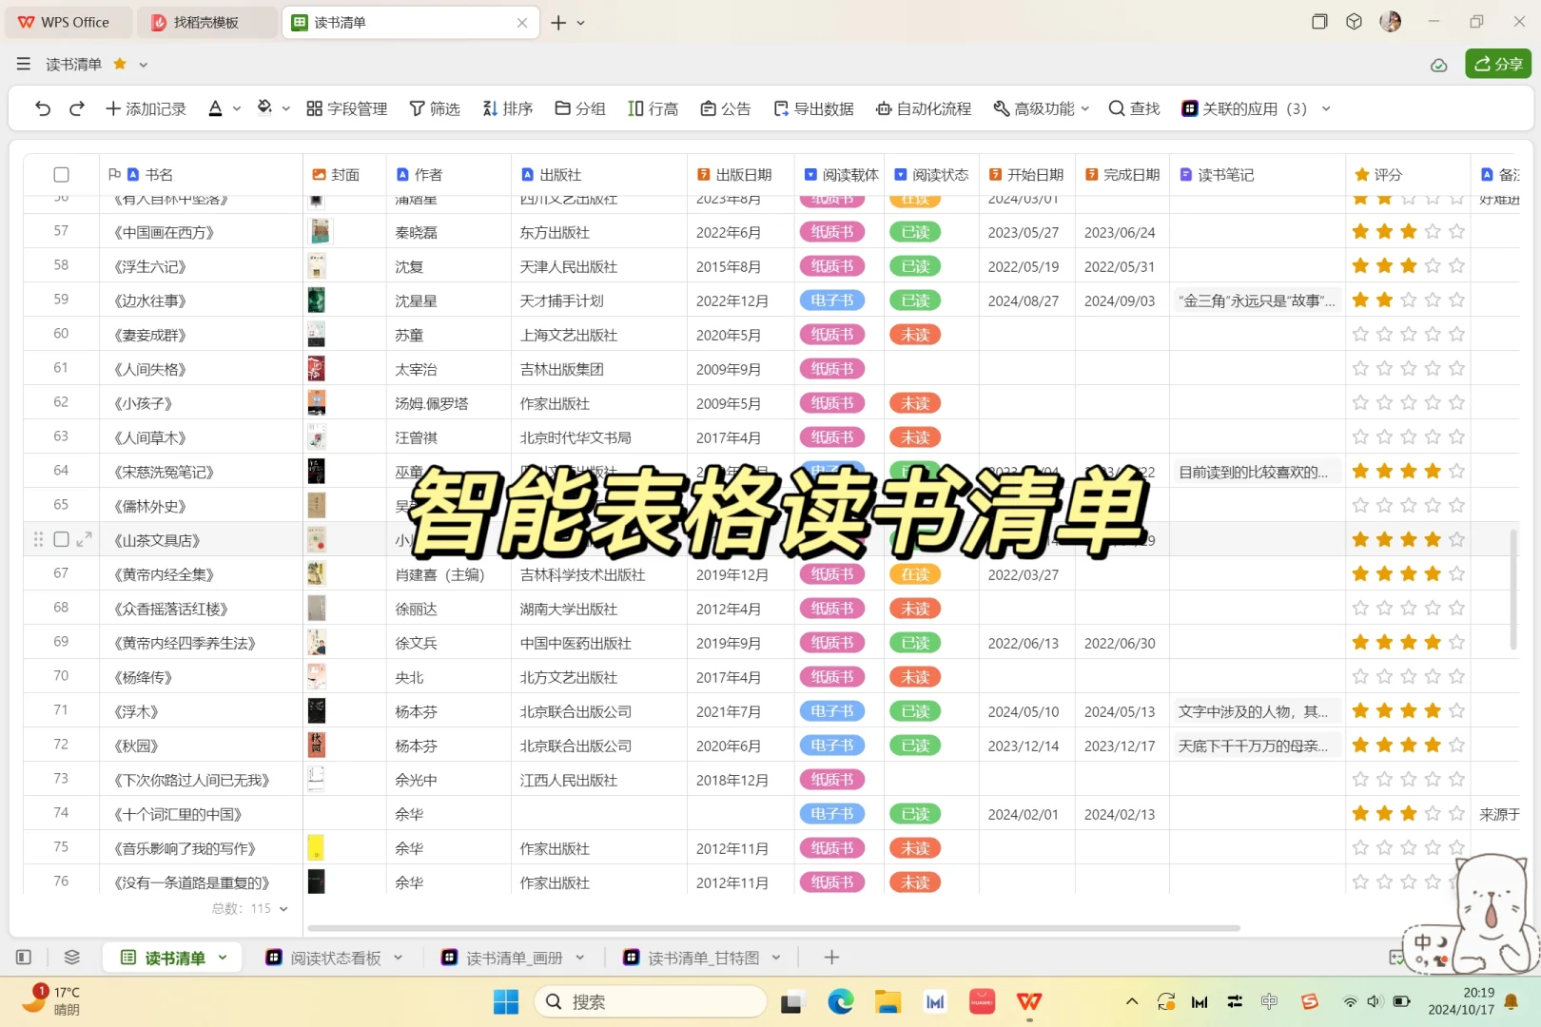
Task: Open the 读书清单 view tab dropdown arrow
Action: [223, 958]
